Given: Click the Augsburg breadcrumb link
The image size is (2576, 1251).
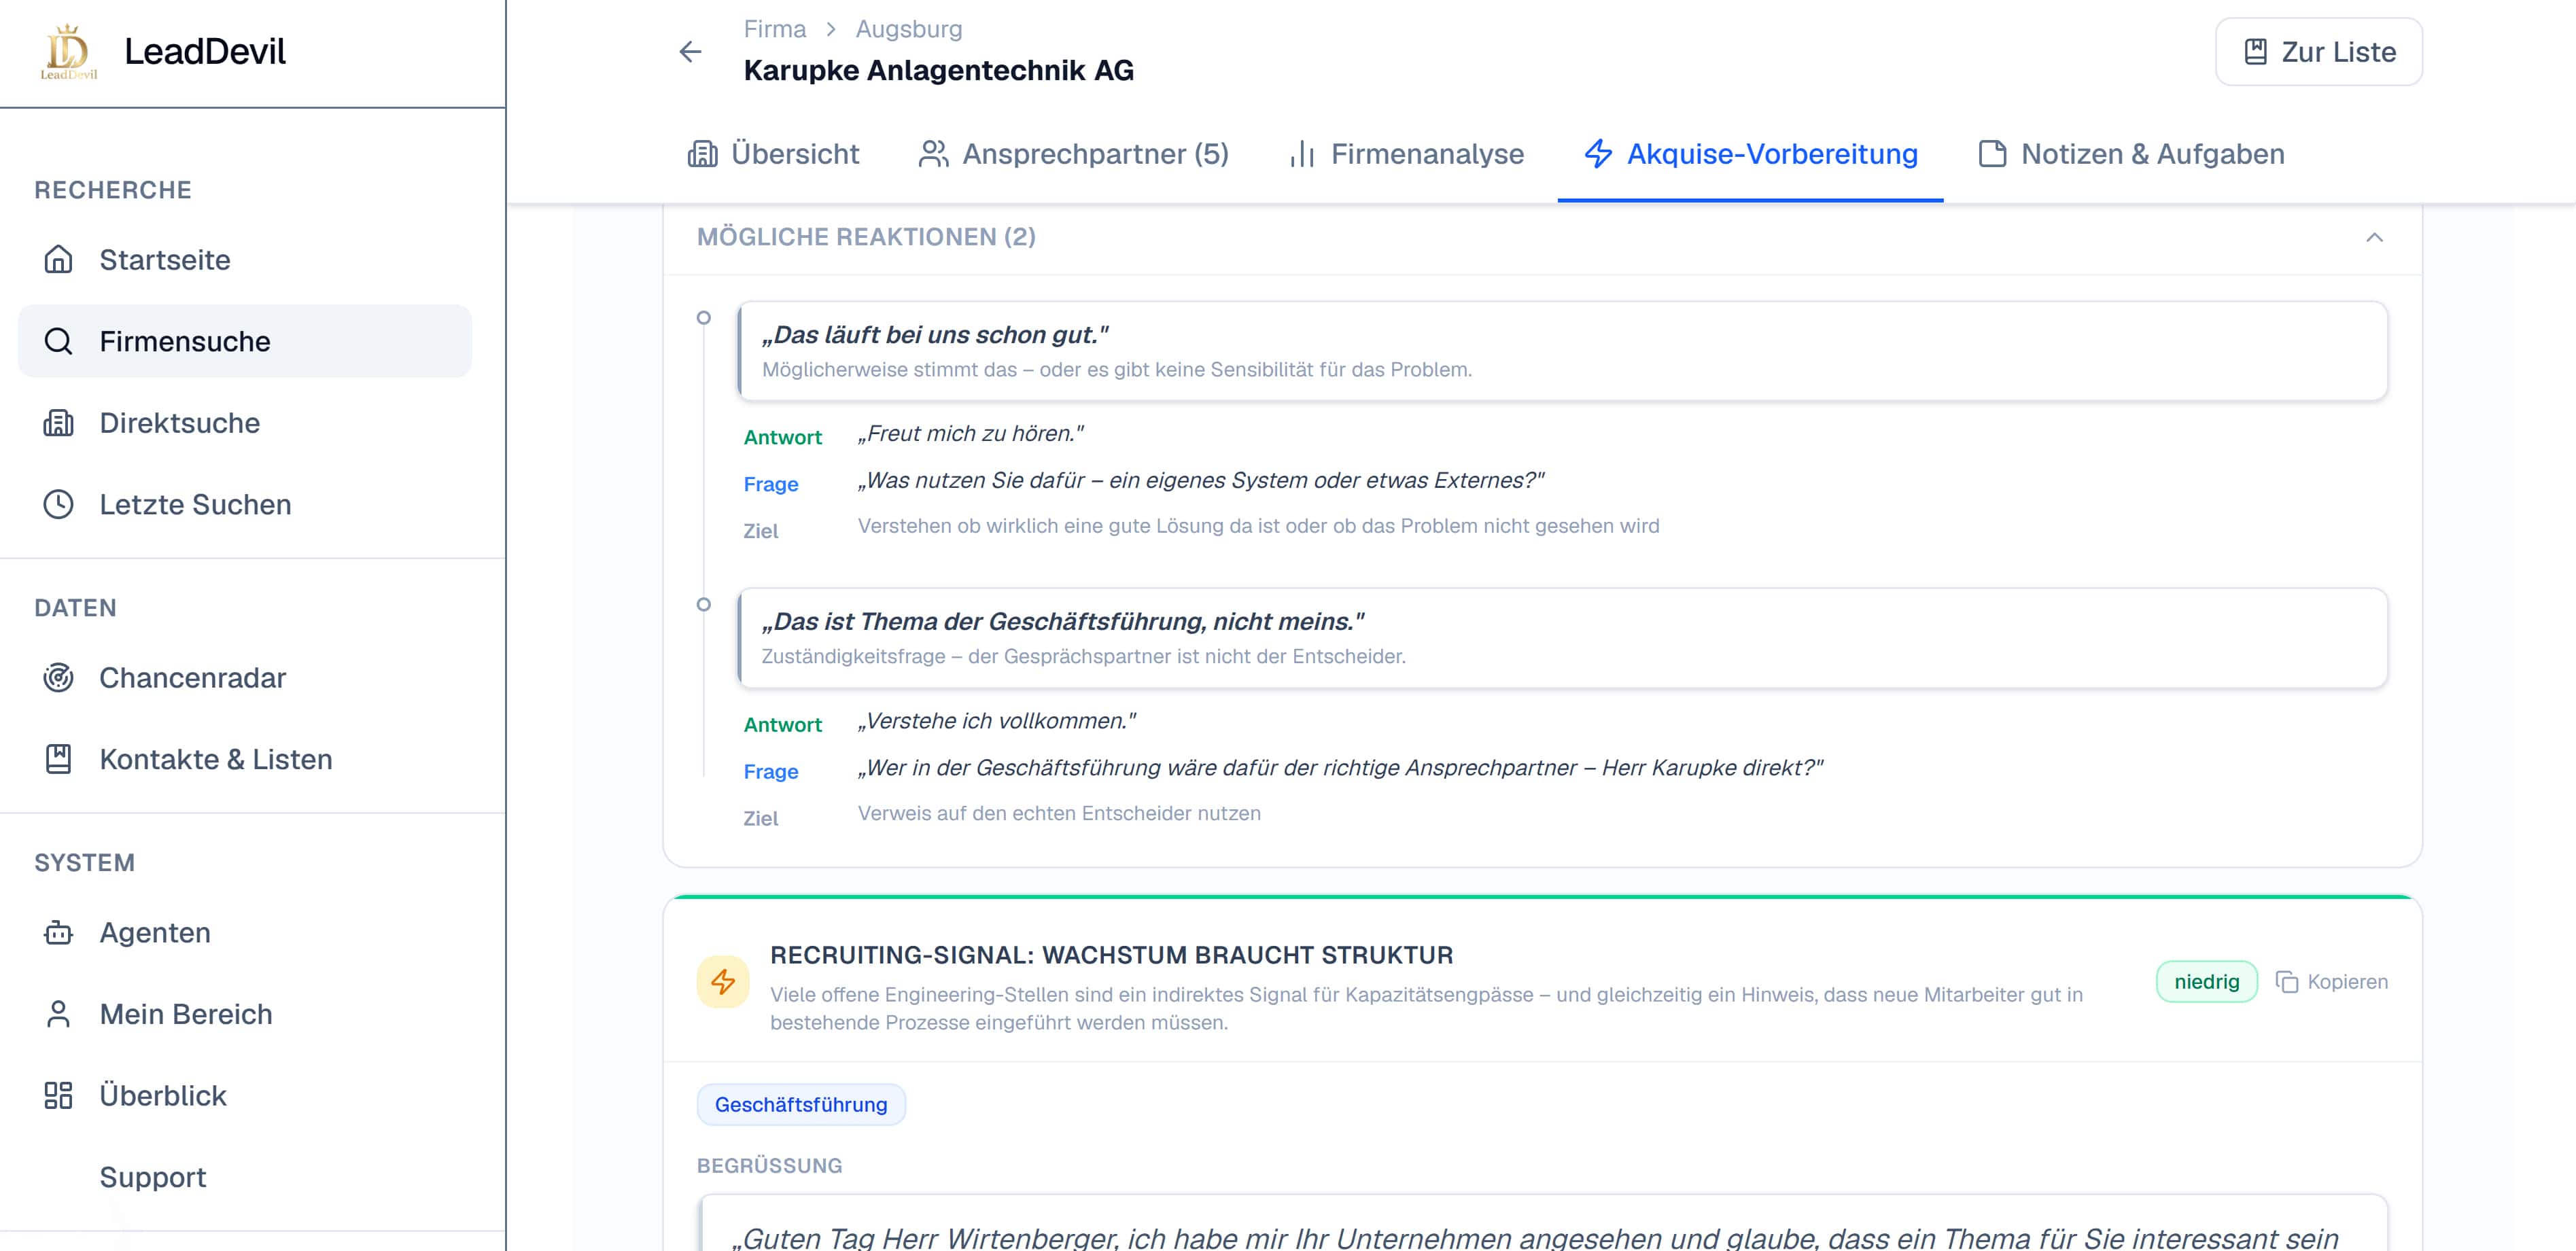Looking at the screenshot, I should (909, 29).
